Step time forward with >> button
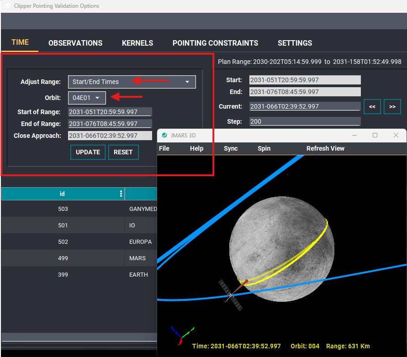407x357 pixels. (392, 107)
